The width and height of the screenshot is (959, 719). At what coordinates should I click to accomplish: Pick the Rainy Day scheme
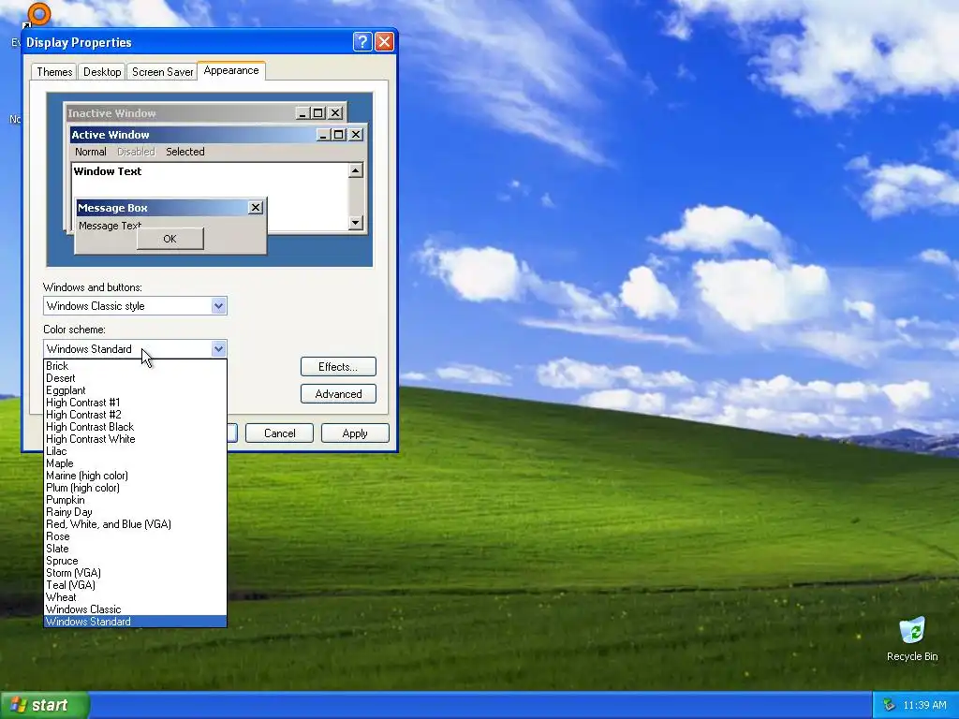click(135, 512)
